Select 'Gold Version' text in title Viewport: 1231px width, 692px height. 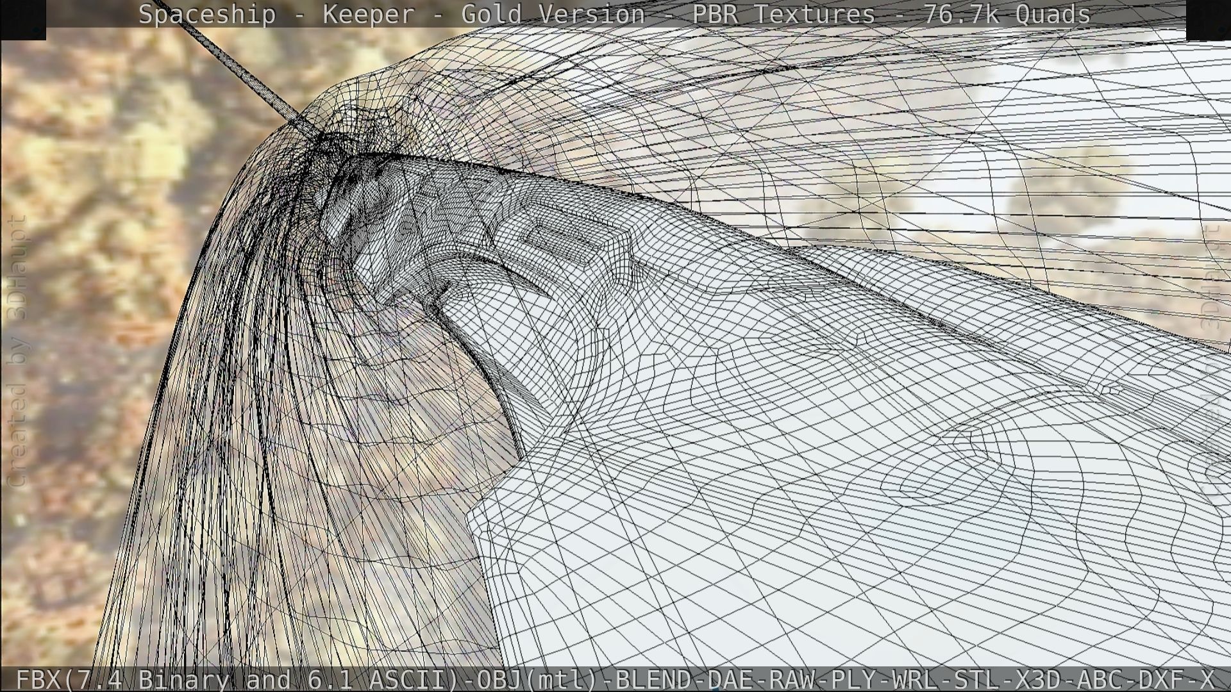[x=553, y=14]
